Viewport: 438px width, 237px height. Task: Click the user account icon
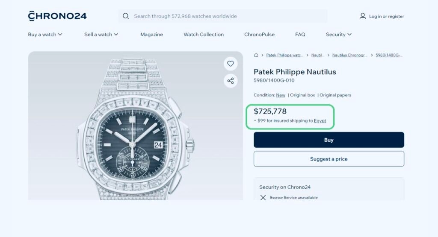363,16
